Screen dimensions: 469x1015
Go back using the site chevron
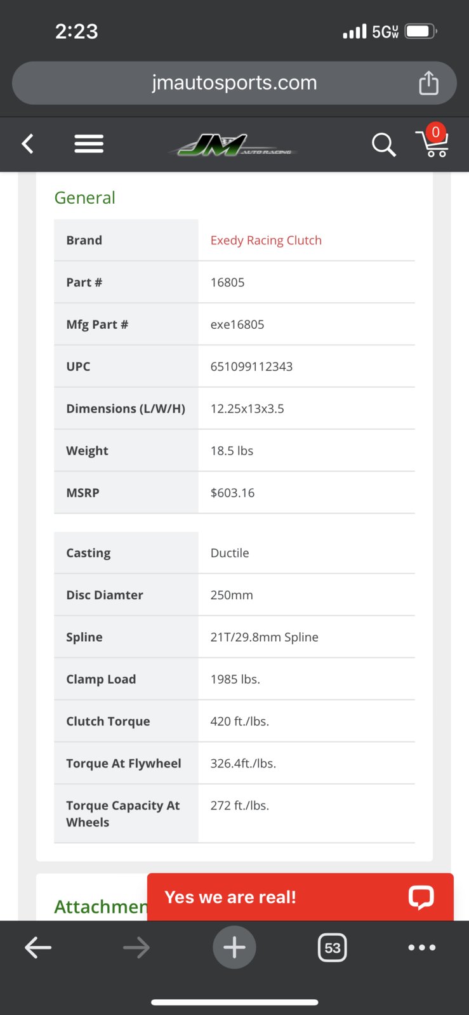27,144
